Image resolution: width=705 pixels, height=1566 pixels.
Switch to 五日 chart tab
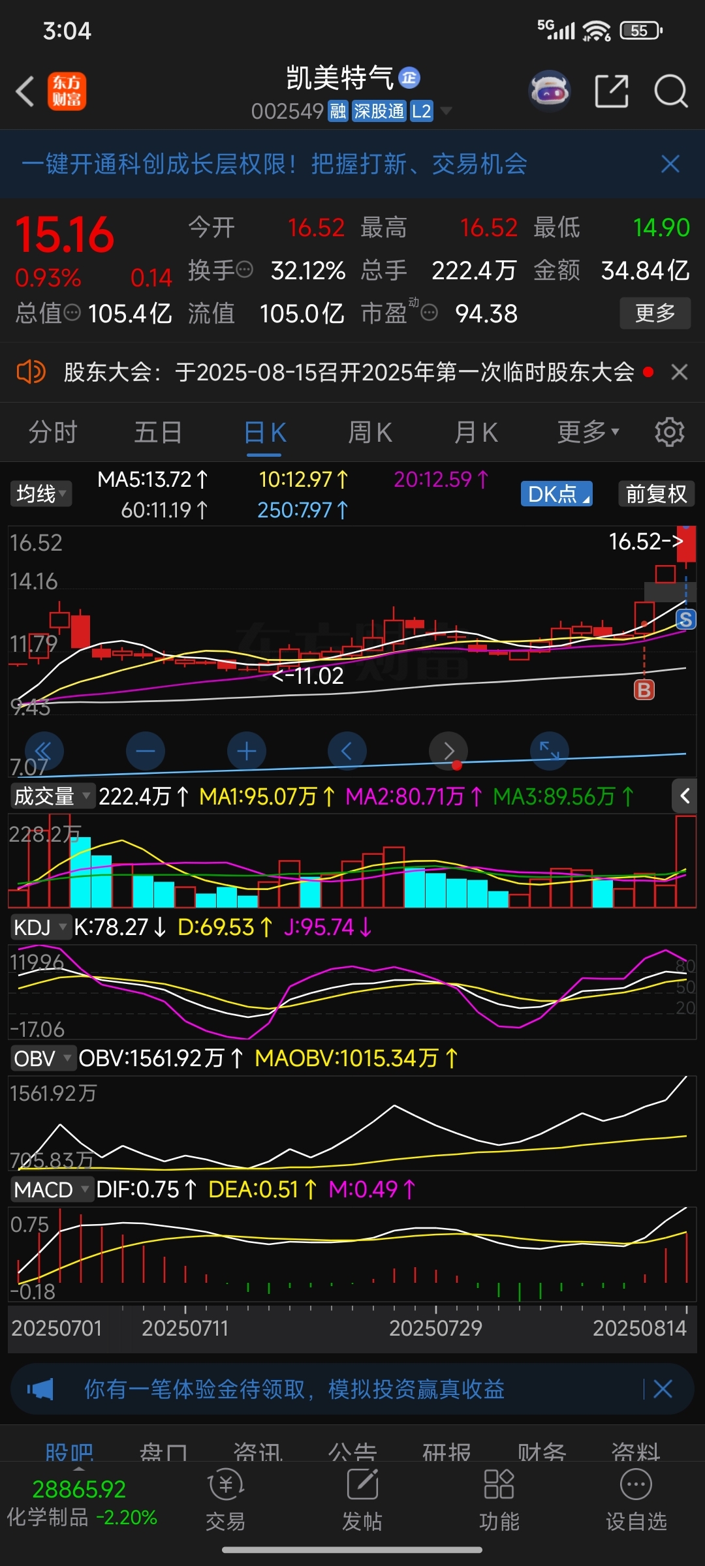158,433
